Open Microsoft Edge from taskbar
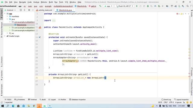 (x=13, y=106)
